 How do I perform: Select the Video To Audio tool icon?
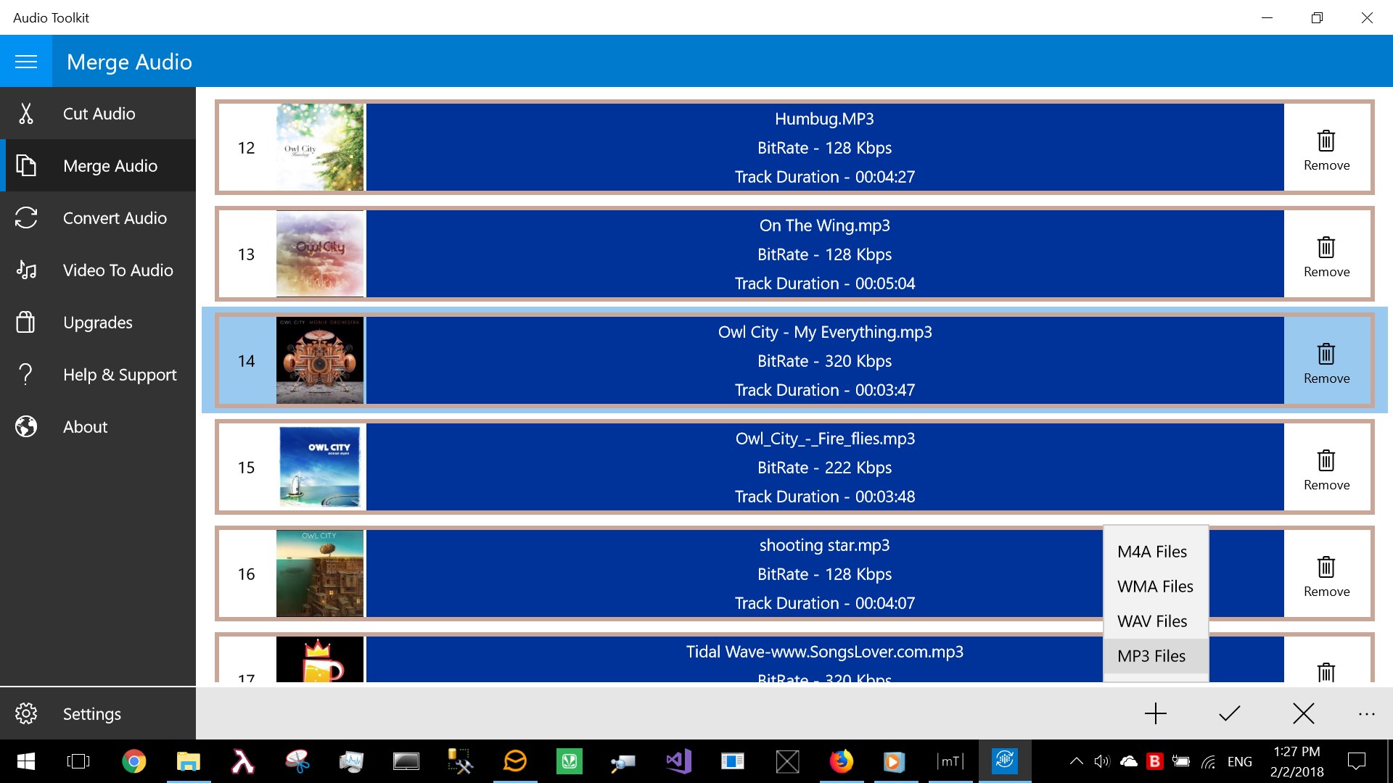[x=26, y=270]
